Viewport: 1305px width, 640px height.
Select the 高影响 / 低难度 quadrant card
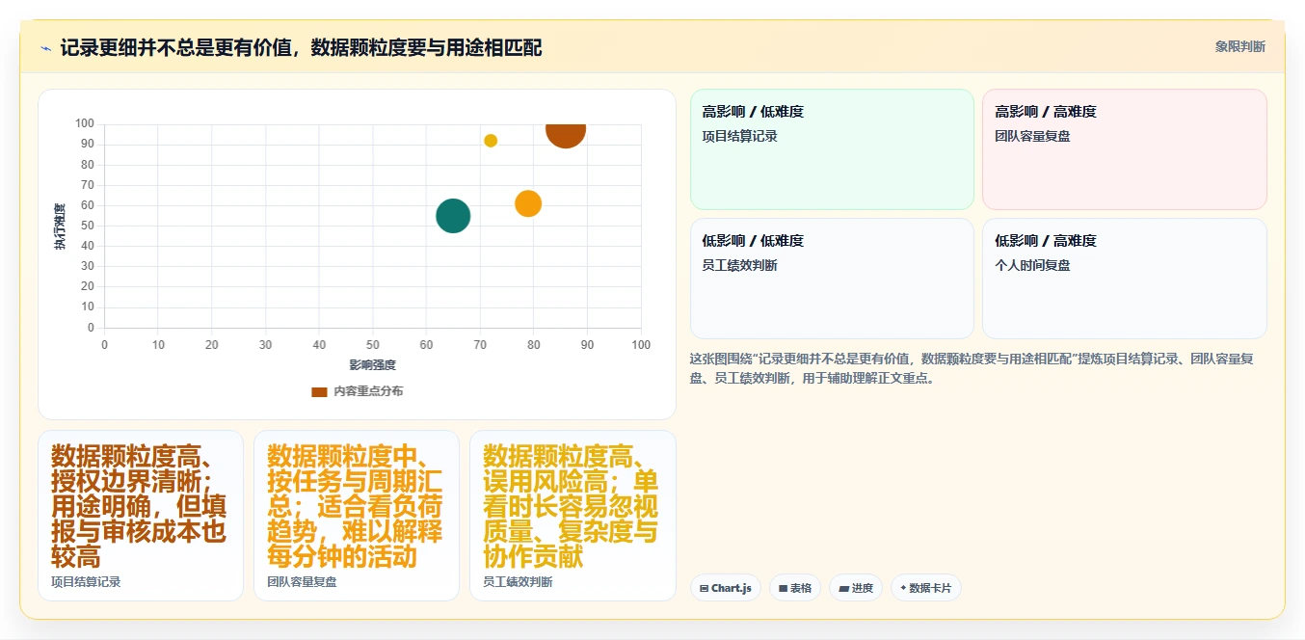click(x=832, y=149)
